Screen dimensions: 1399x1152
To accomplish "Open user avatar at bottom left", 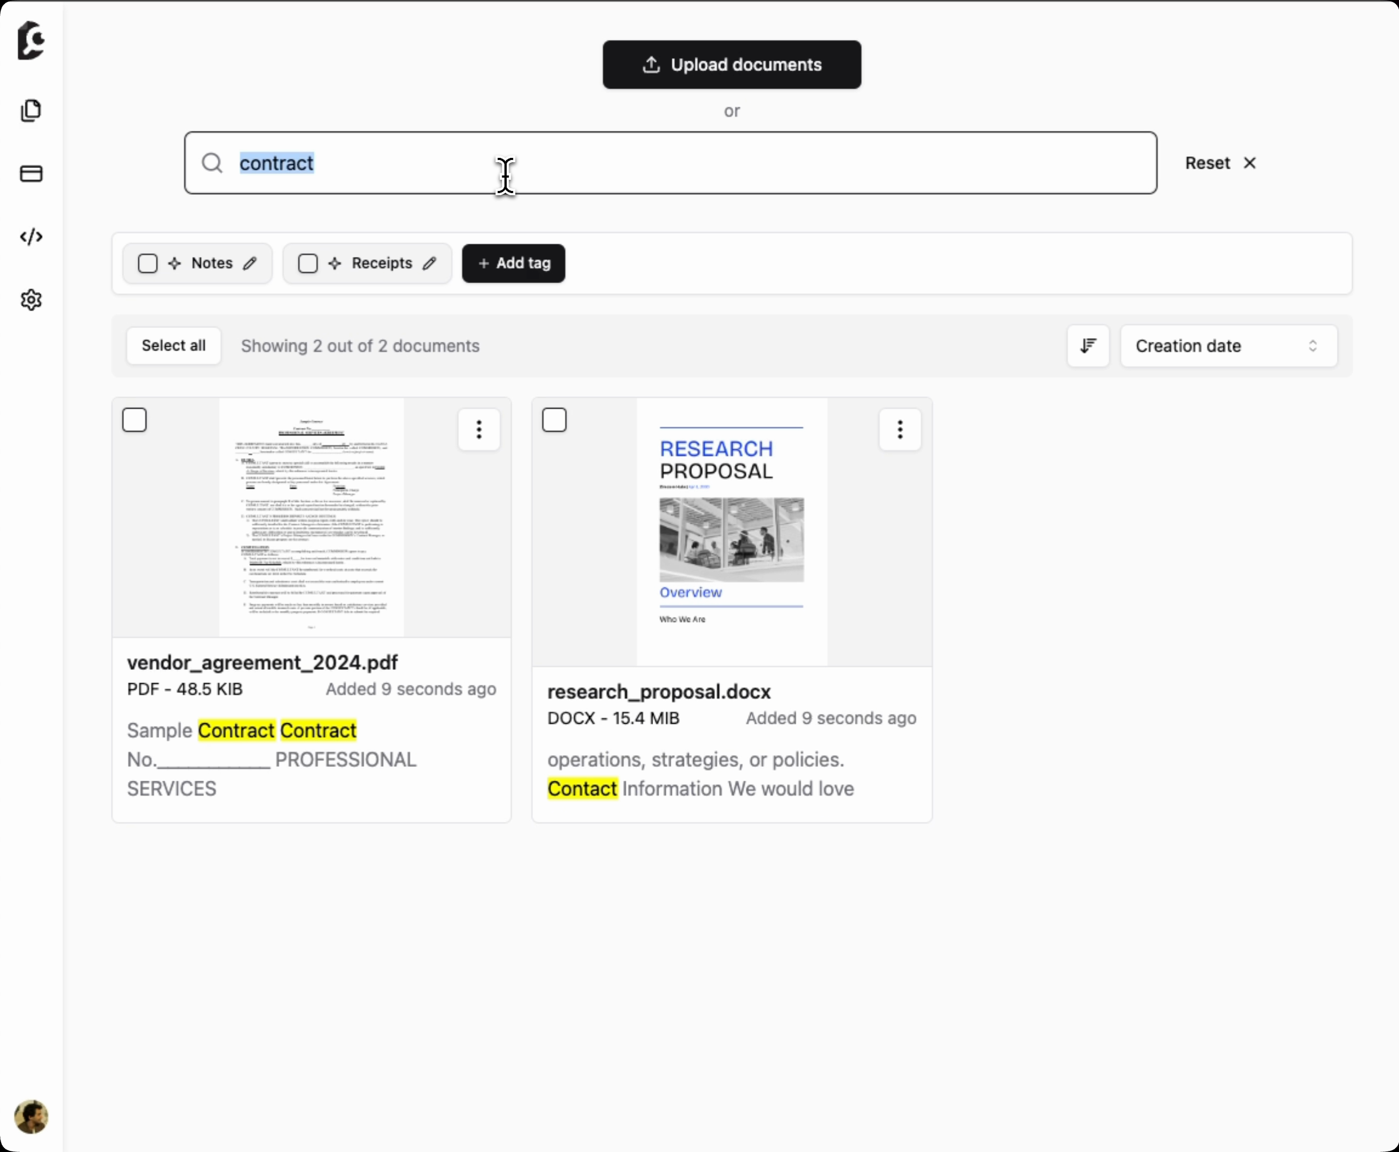I will click(x=31, y=1116).
